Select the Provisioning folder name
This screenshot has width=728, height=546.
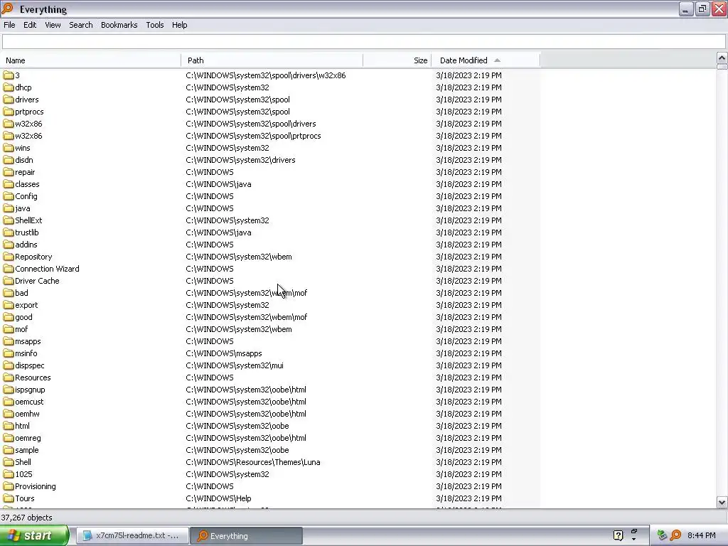36,486
